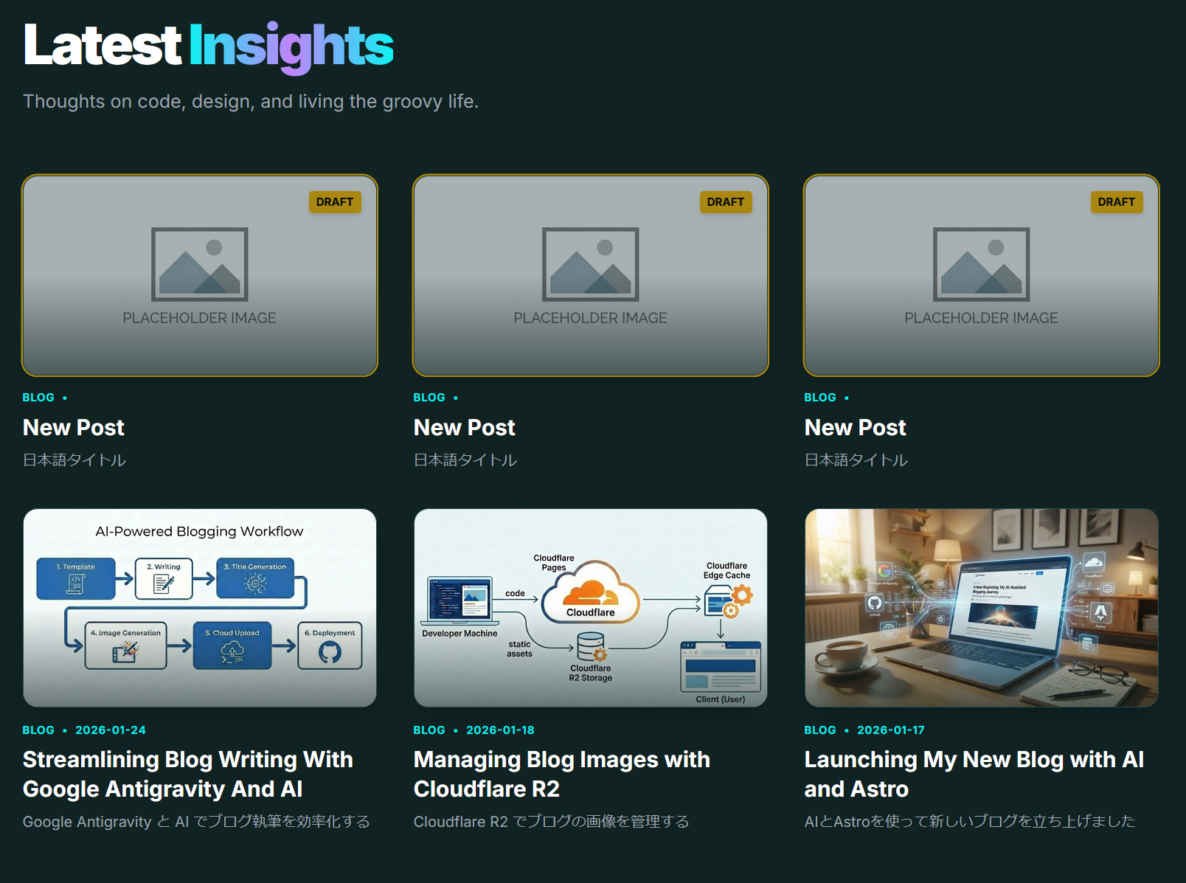
Task: Open the AI-Powered Blogging Workflow thumbnail
Action: point(199,607)
